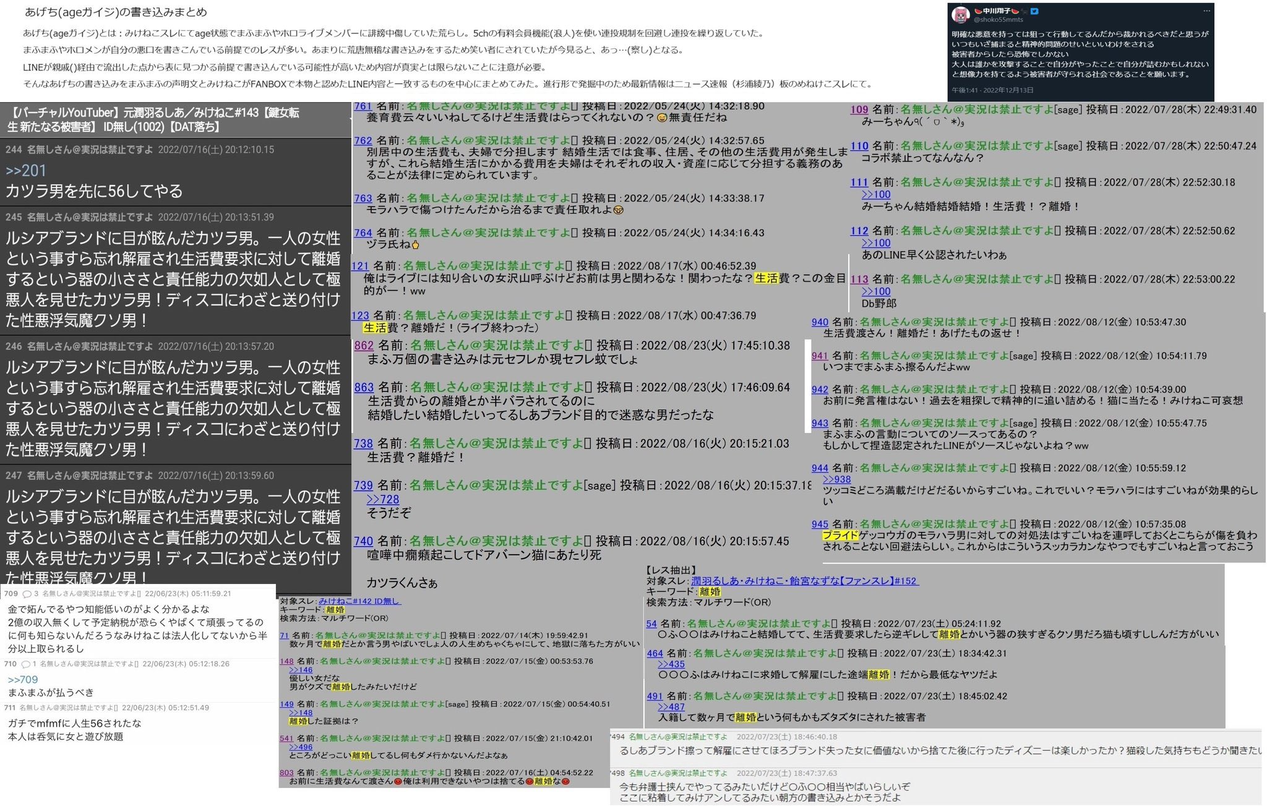Click the pink-haired avatar in the tweet
Image resolution: width=1267 pixels, height=806 pixels.
pyautogui.click(x=960, y=15)
